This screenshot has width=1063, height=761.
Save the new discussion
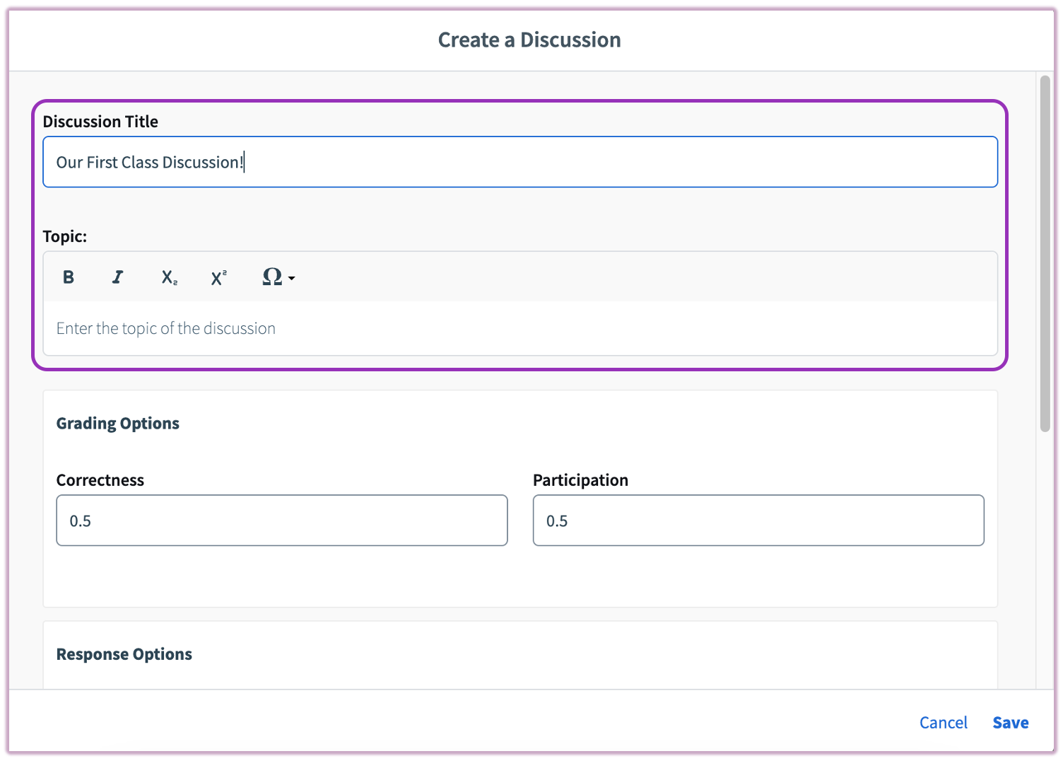[x=1010, y=722]
